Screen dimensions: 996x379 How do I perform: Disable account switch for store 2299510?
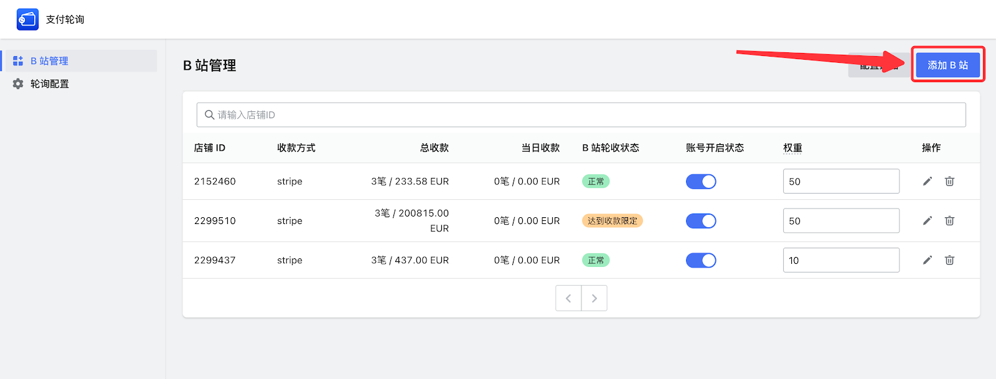(x=701, y=221)
